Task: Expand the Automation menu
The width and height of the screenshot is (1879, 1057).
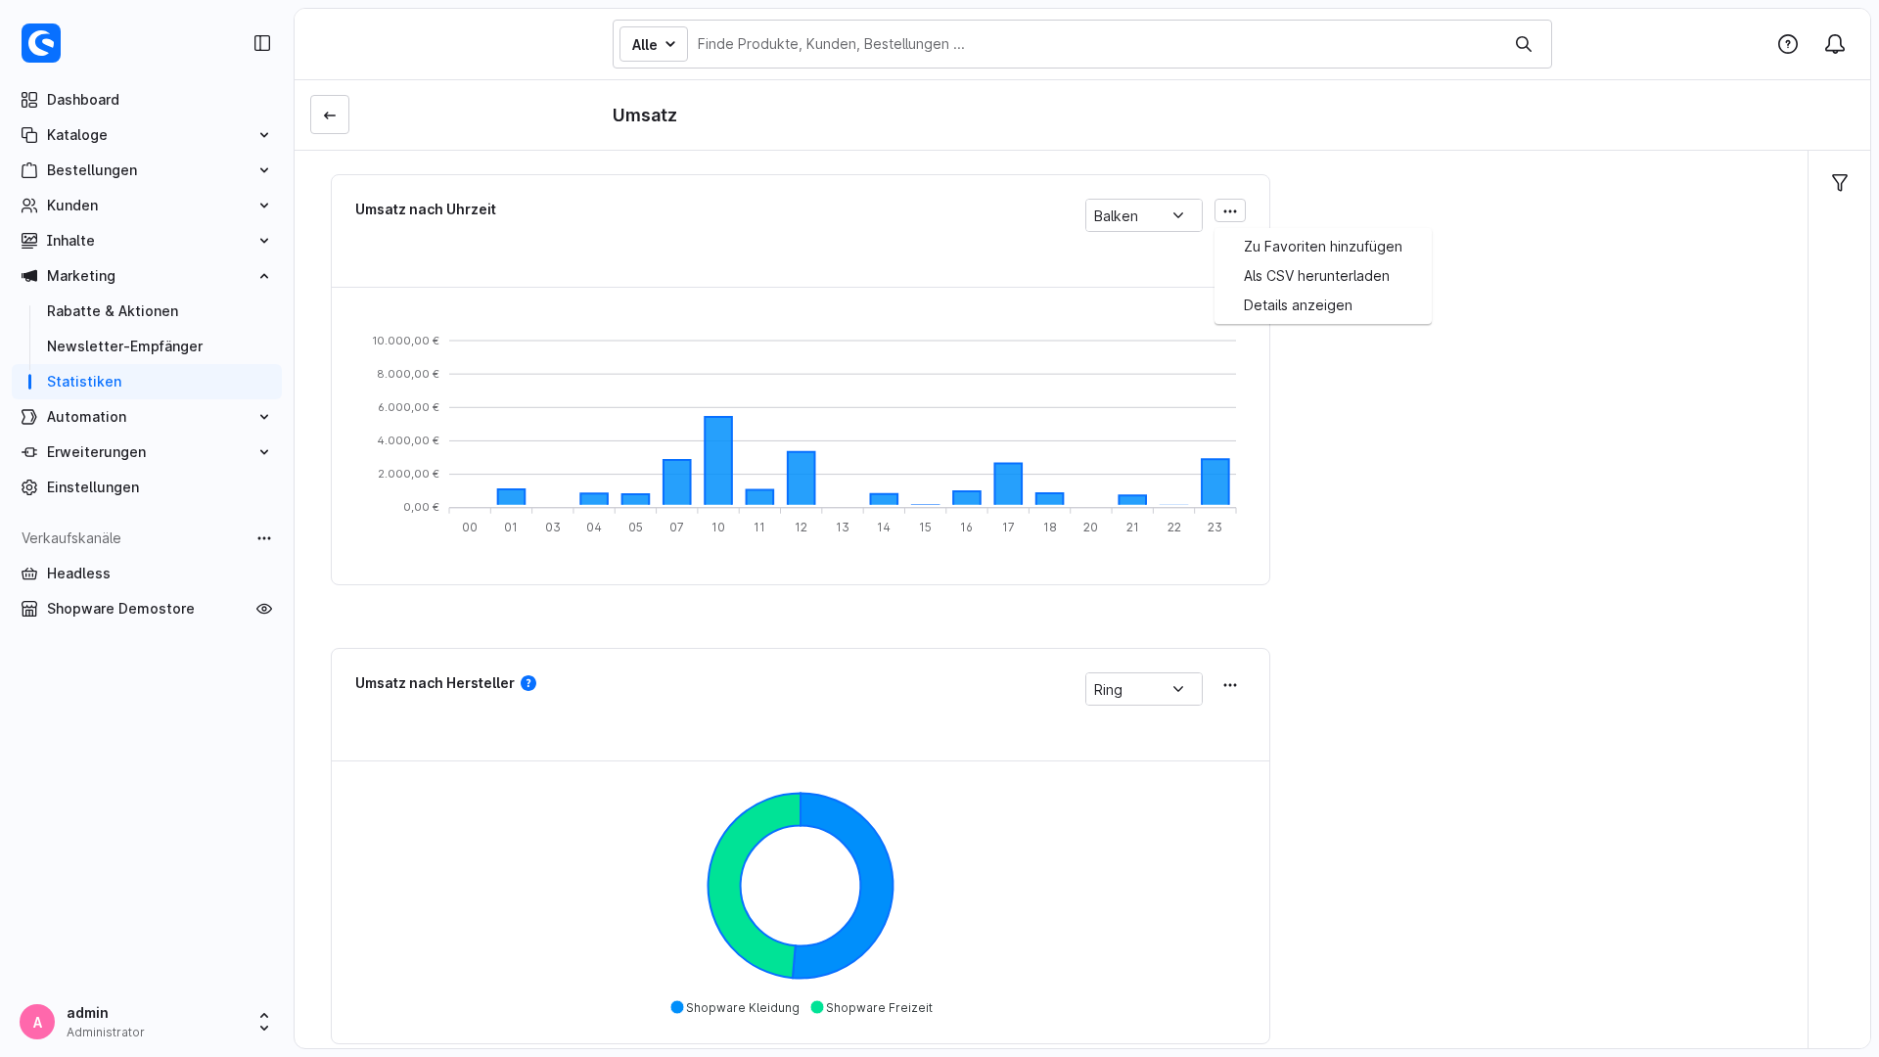Action: click(x=147, y=417)
